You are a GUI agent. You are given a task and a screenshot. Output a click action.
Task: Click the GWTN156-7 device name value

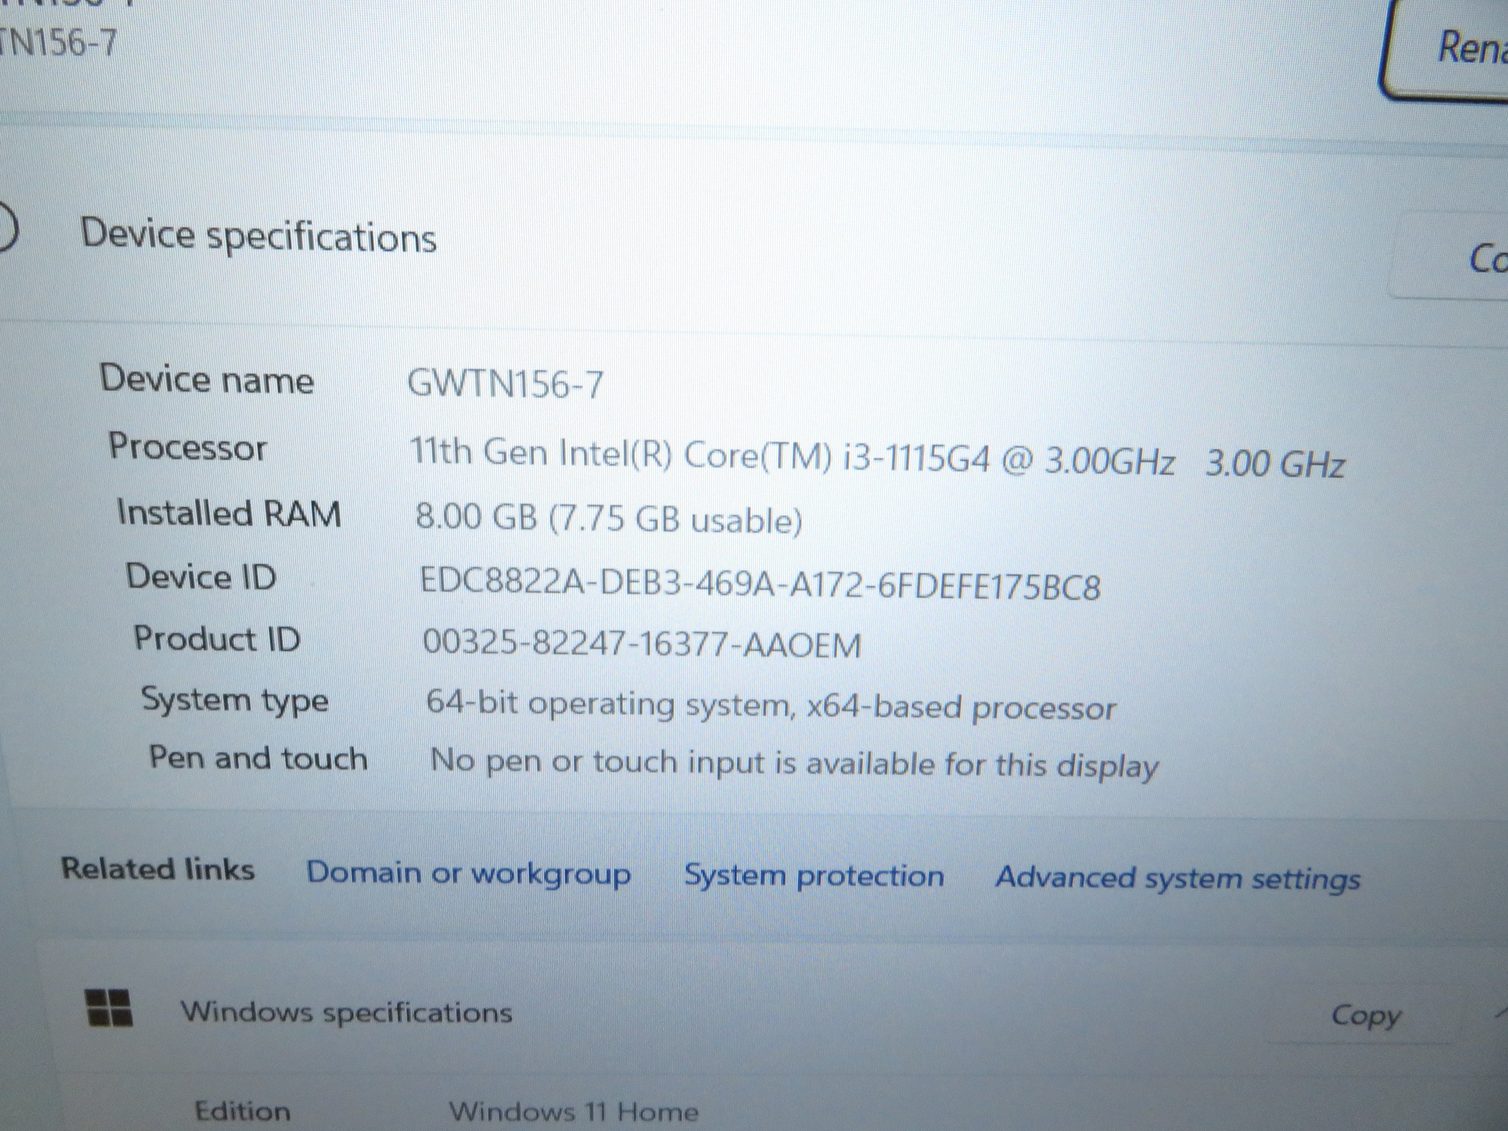pos(505,384)
